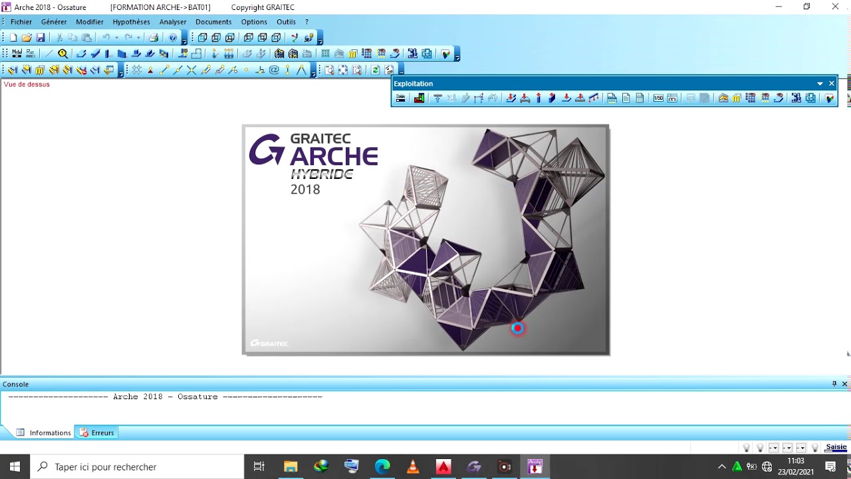
Task: Open the Modifier menu
Action: (90, 22)
